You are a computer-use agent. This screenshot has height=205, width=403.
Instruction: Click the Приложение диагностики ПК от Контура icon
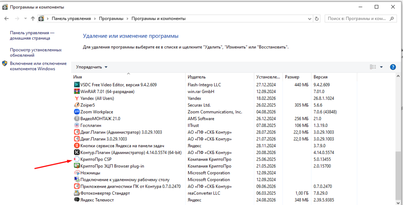click(x=76, y=186)
